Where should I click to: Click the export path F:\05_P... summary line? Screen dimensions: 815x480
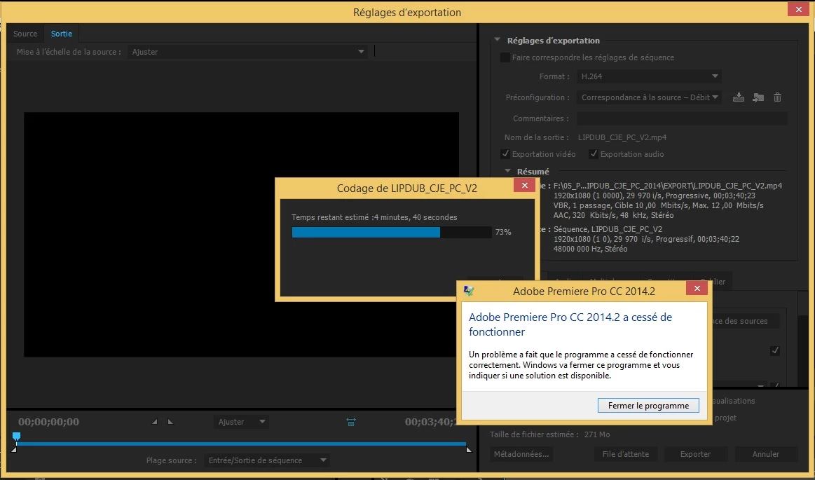click(667, 186)
